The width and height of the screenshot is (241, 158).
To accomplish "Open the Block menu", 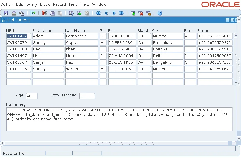I will pyautogui.click(x=45, y=4).
